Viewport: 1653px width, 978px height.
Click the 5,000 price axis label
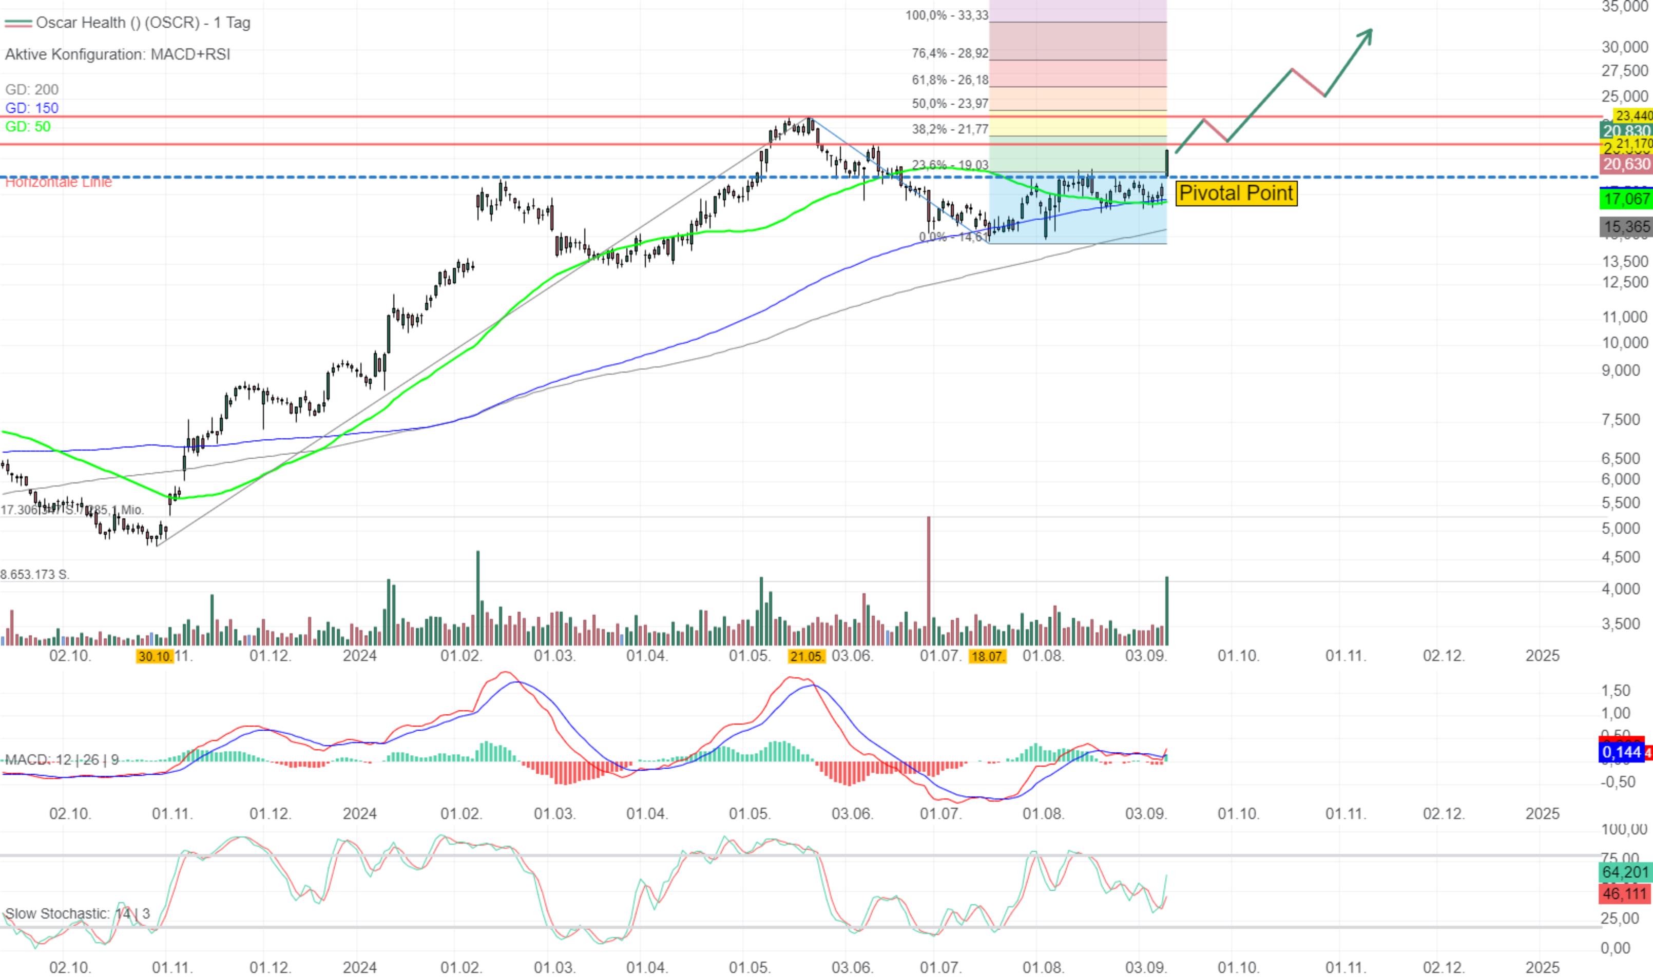point(1621,529)
